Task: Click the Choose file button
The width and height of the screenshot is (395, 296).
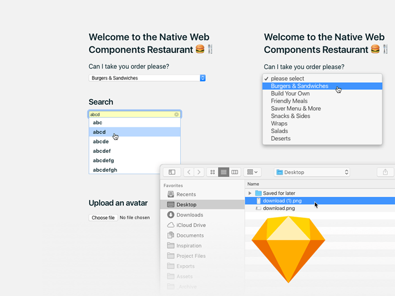Action: click(x=103, y=217)
